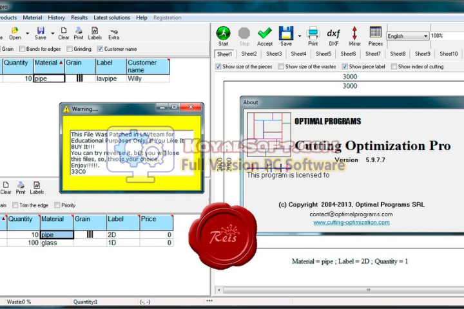Click the Open folder icon in top toolbar

(15, 30)
